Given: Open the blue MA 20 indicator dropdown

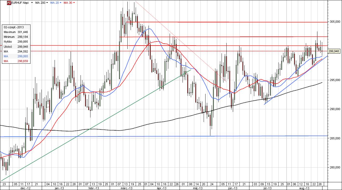Looking at the screenshot, I should click(x=60, y=3).
